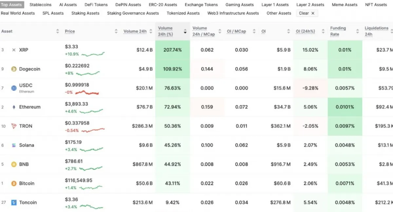
Task: Sort by OI / MCap column arrows
Action: click(x=254, y=31)
